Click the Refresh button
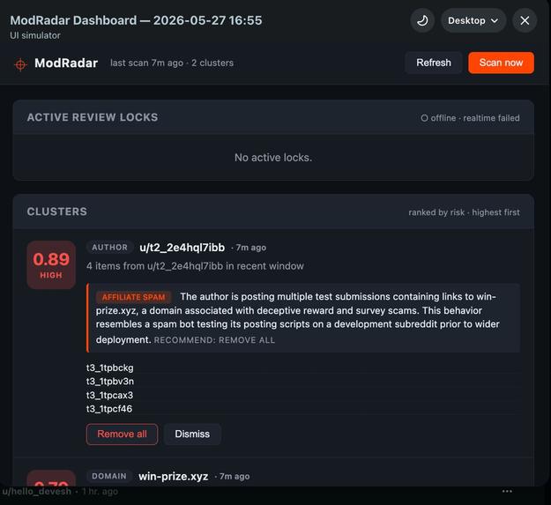 coord(433,63)
